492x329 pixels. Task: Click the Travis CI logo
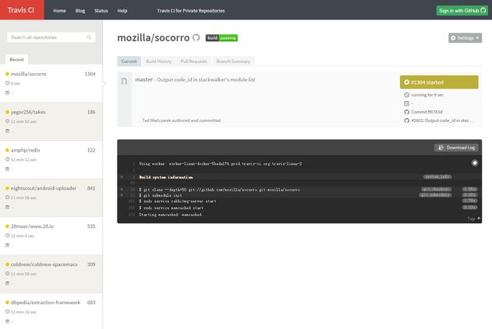pyautogui.click(x=22, y=11)
